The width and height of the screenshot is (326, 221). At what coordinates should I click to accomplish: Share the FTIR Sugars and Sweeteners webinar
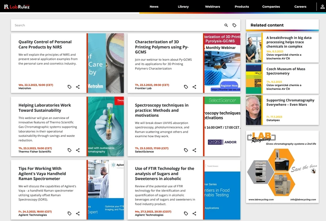(x=194, y=213)
